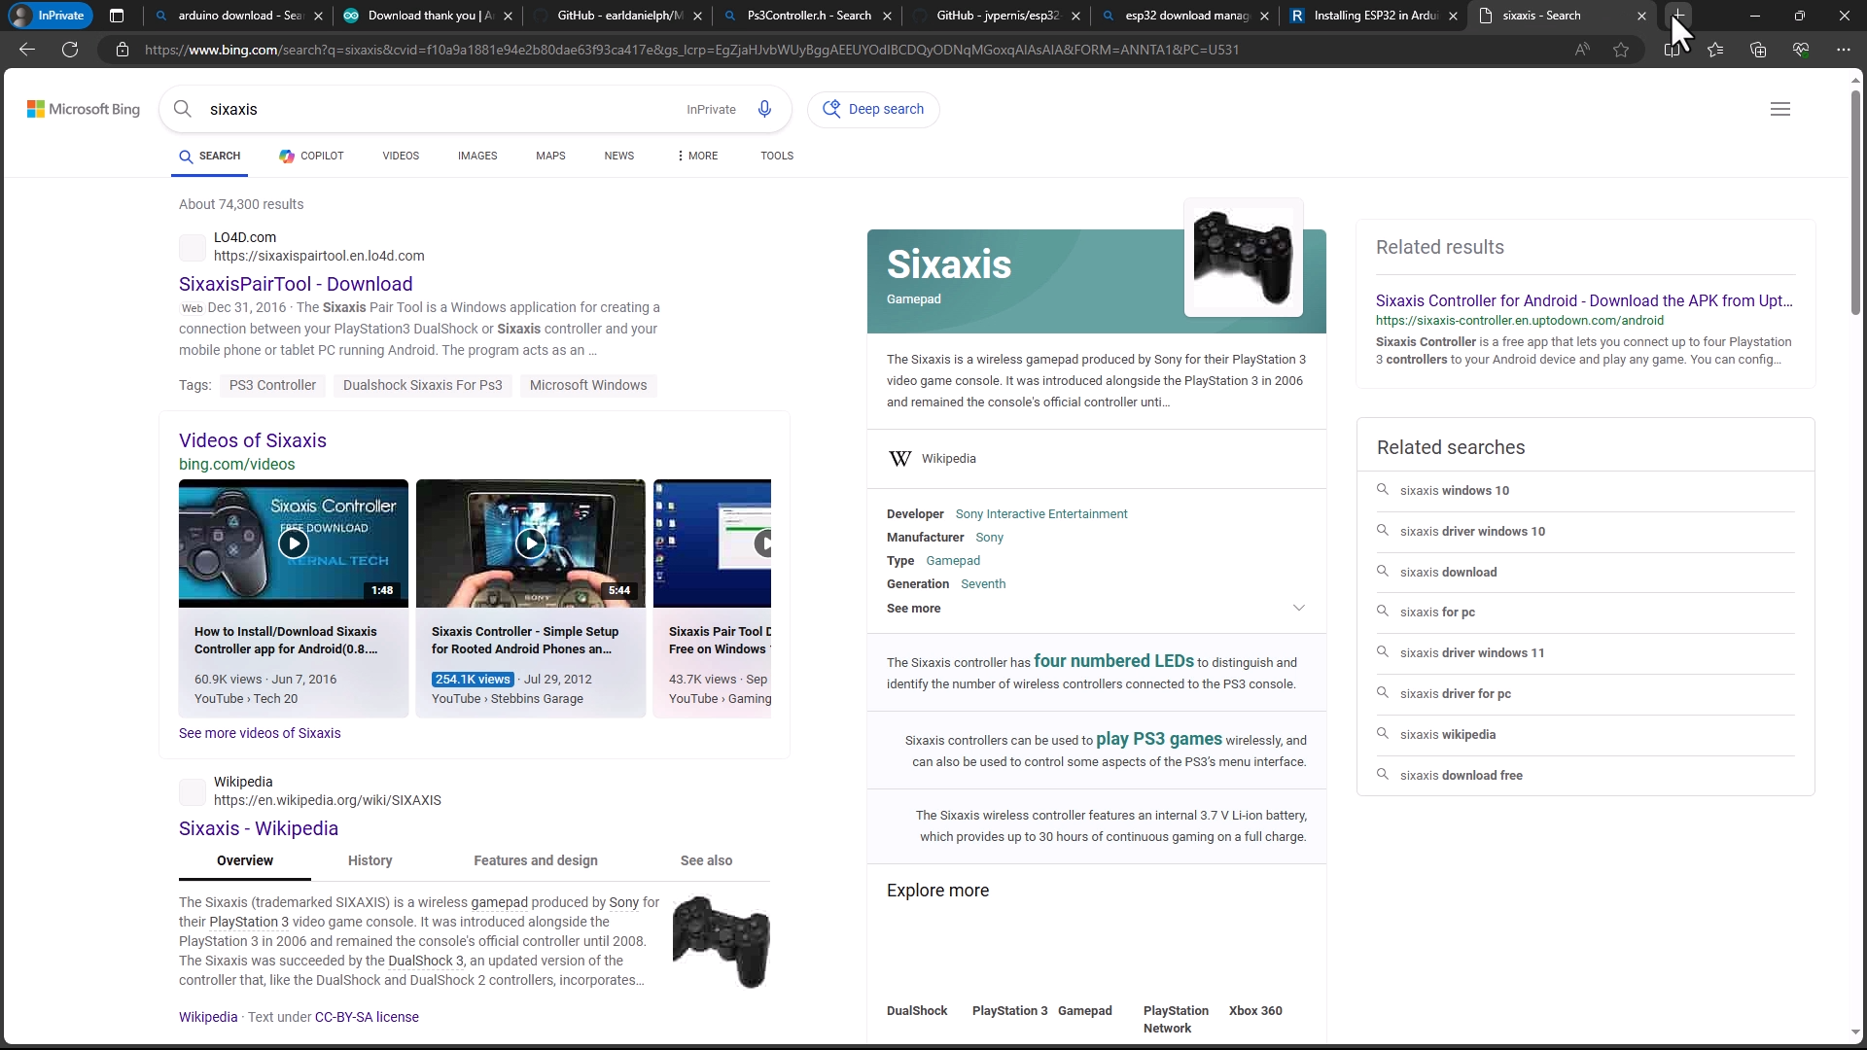The image size is (1867, 1050).
Task: Click Sixaxis gamepad image in knowledge panel
Action: point(1243,259)
